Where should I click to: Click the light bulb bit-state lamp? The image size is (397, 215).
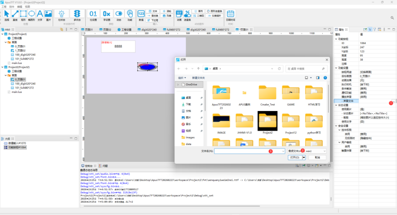coord(61,14)
